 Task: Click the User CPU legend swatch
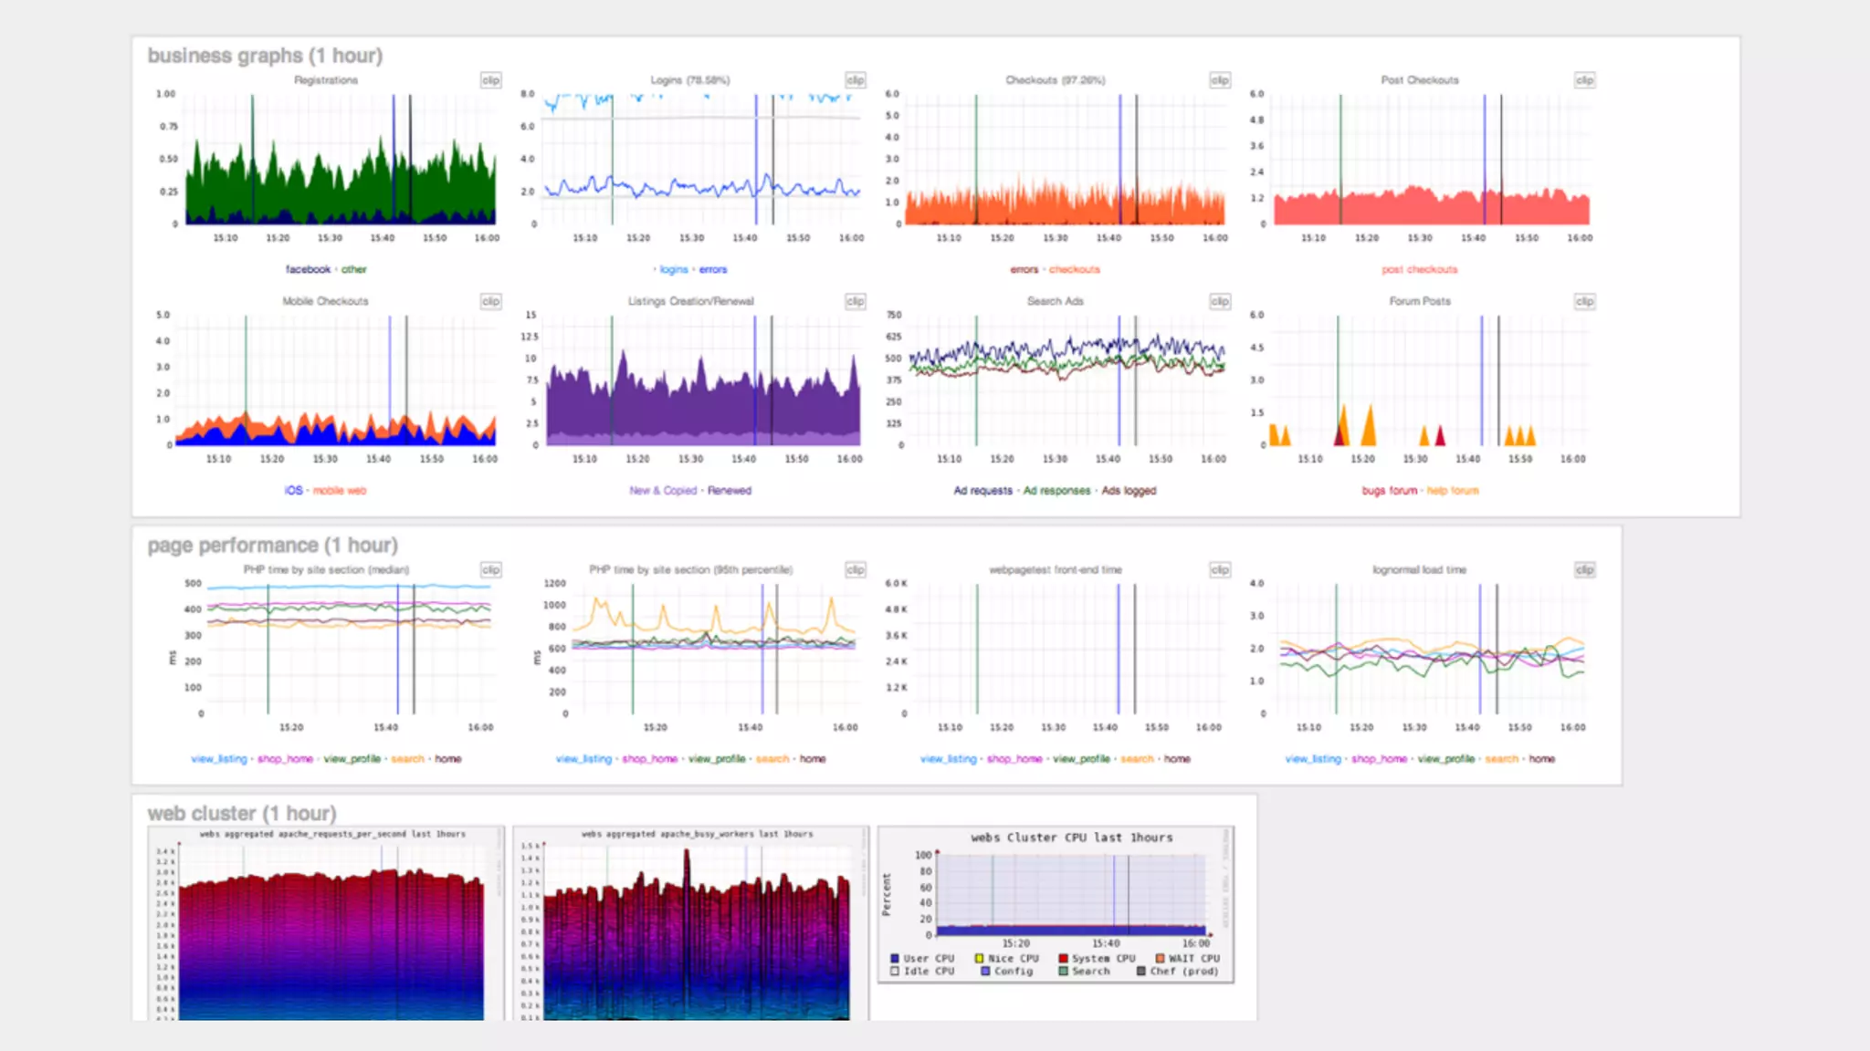point(895,959)
